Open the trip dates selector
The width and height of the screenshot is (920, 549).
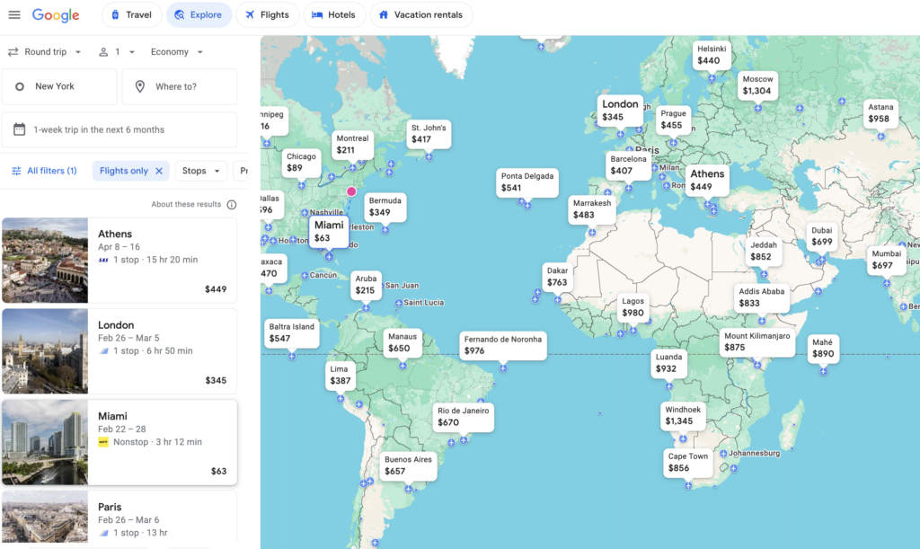pyautogui.click(x=119, y=129)
